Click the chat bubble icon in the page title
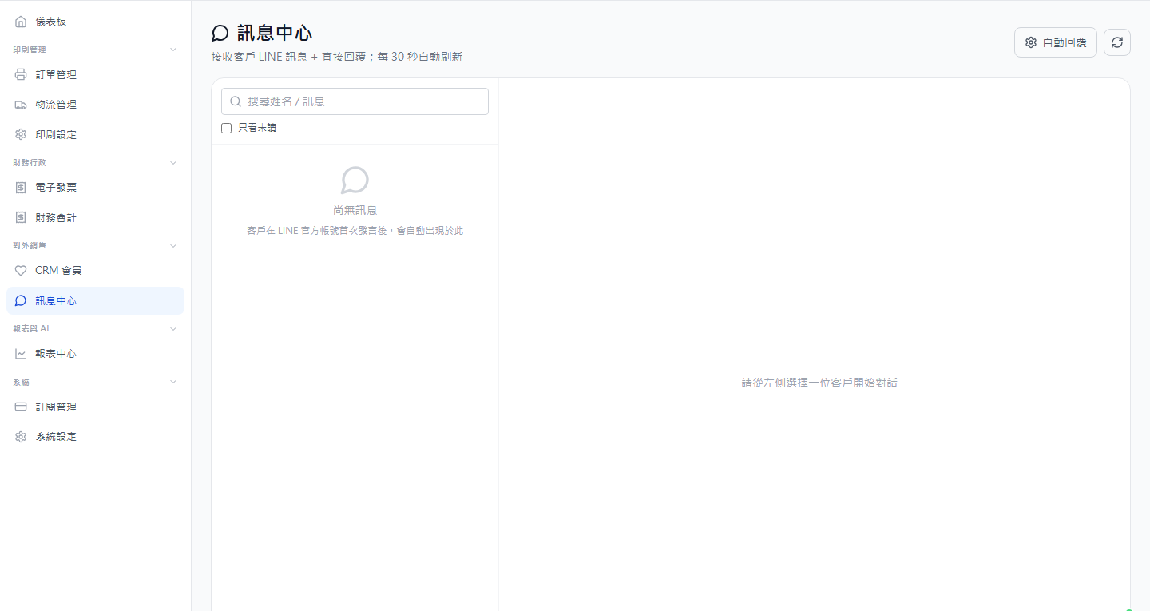 (220, 33)
